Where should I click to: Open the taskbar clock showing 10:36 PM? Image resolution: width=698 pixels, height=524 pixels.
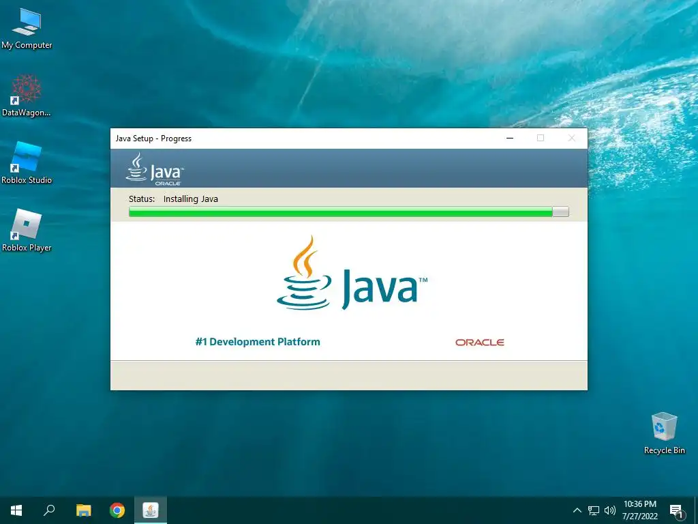pos(639,510)
